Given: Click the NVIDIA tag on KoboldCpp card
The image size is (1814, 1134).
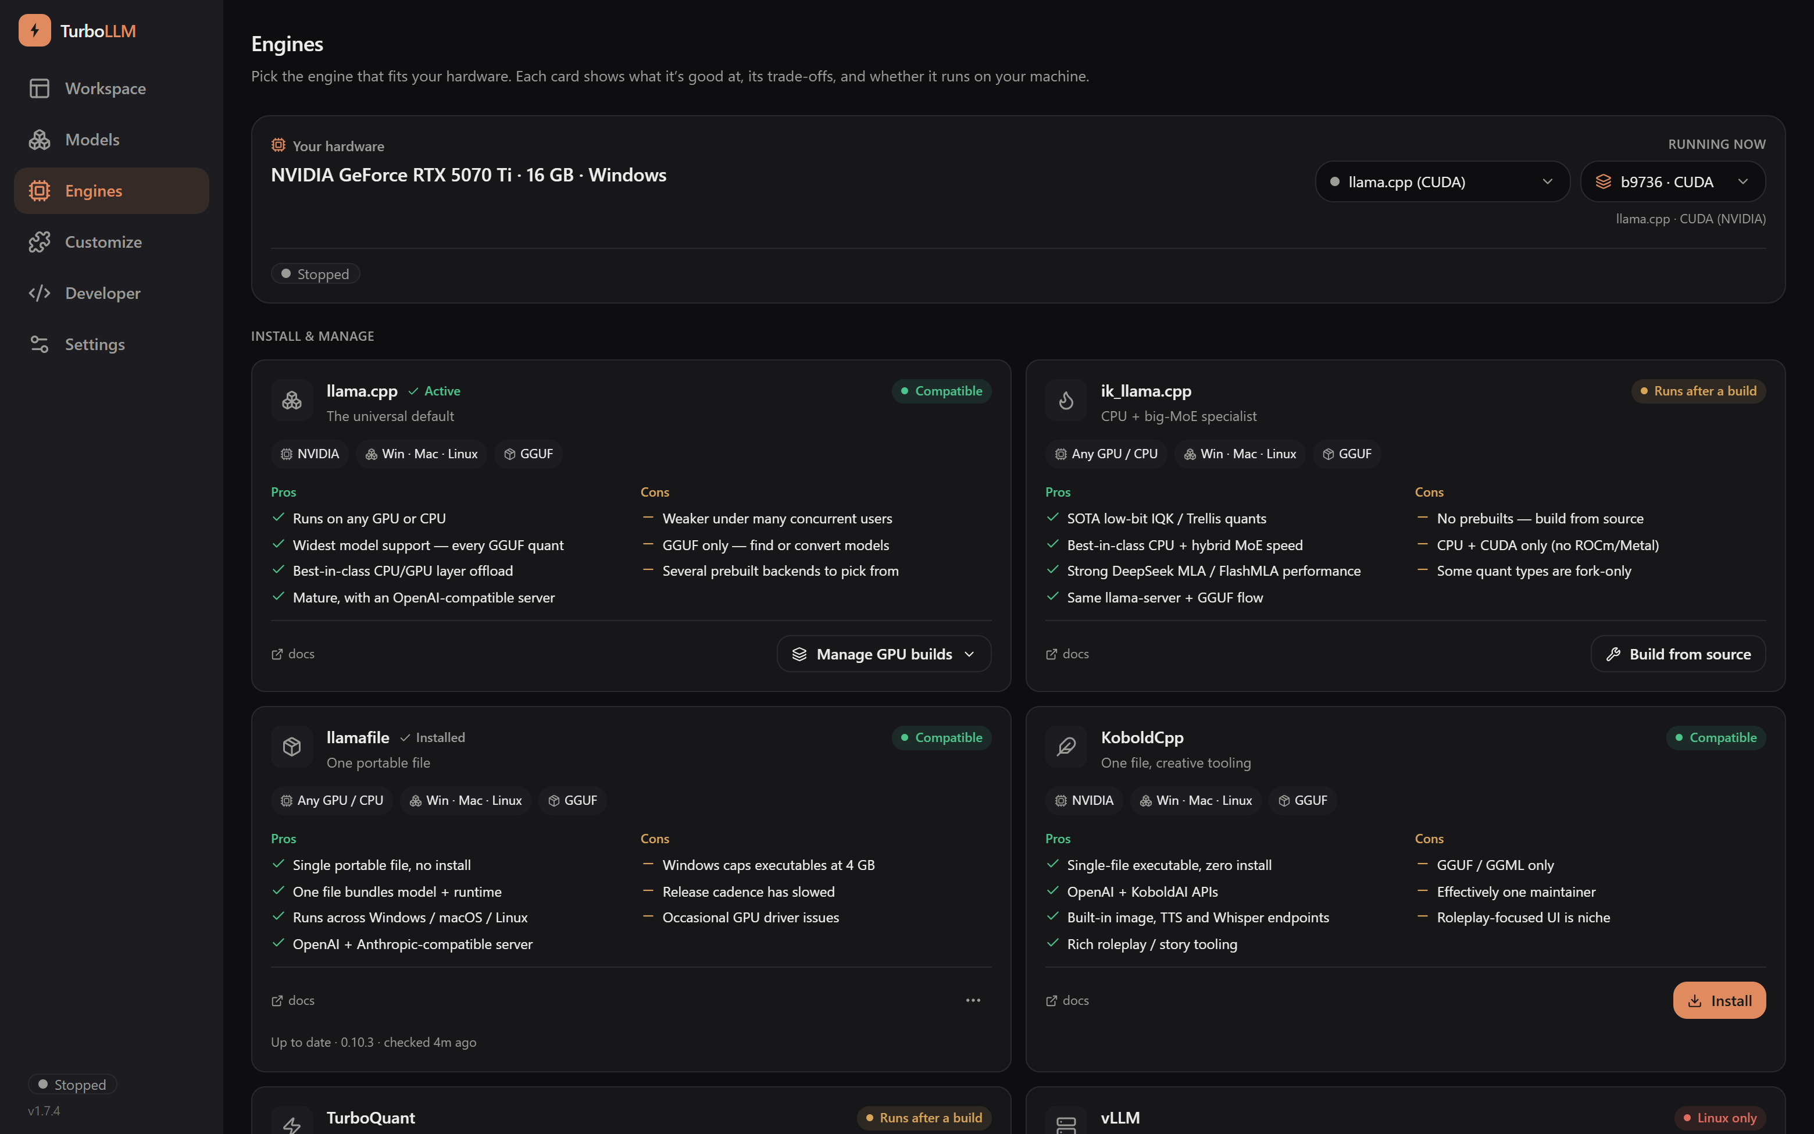Looking at the screenshot, I should pos(1084,800).
